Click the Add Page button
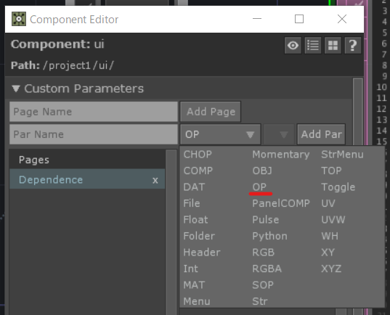 211,112
